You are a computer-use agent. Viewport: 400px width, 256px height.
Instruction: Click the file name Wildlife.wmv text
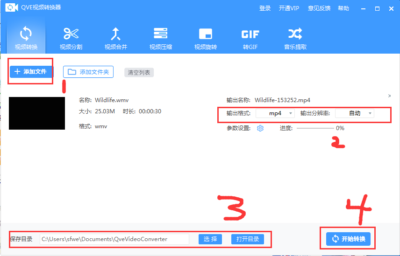point(112,100)
